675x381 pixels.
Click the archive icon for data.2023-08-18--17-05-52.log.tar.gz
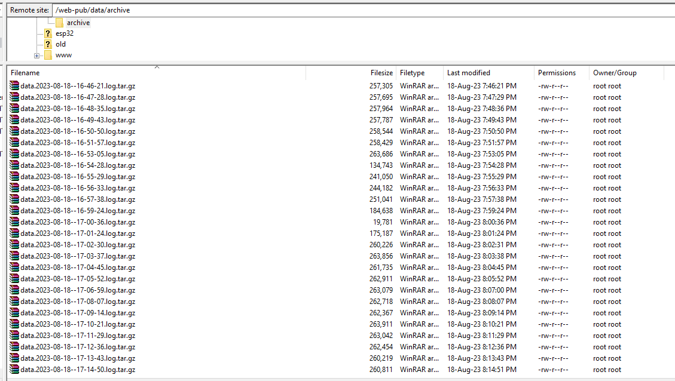point(14,279)
